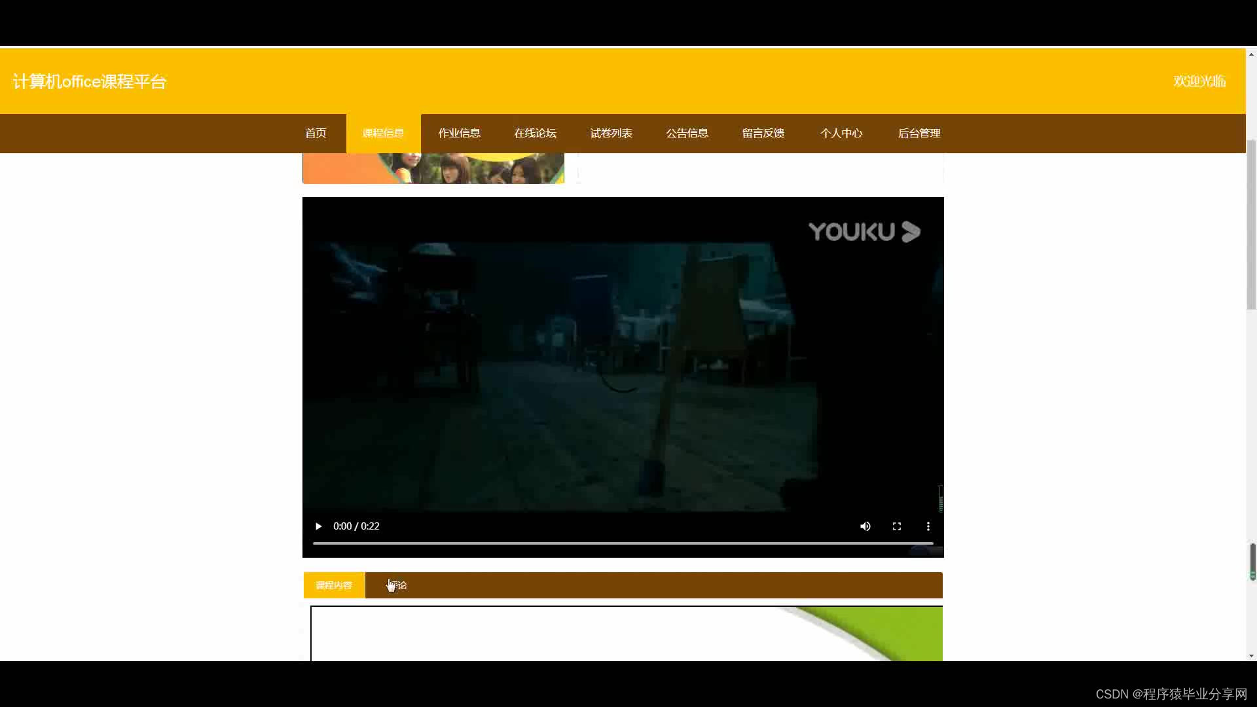Mute the video volume
This screenshot has width=1257, height=707.
tap(865, 526)
